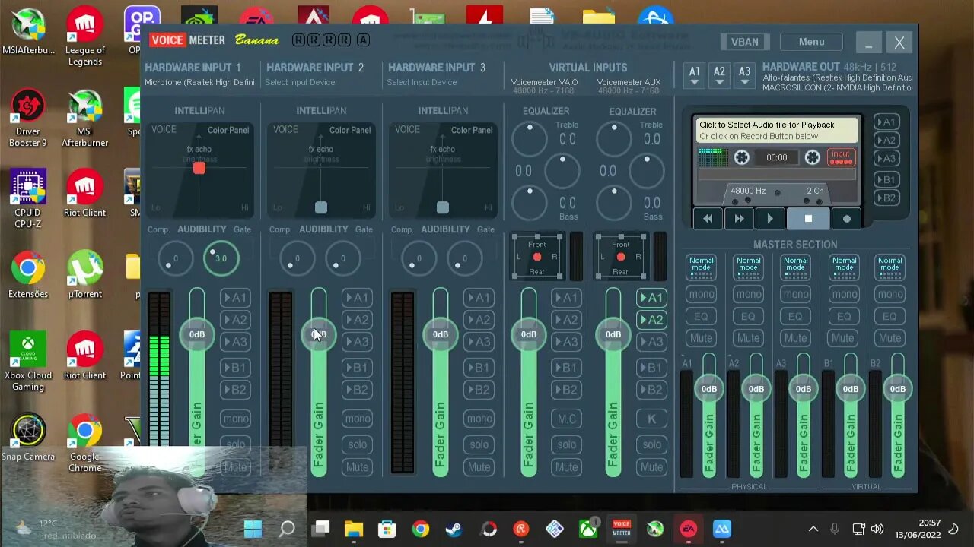Click the Voicemeeter VAIO fader knob

tap(528, 334)
